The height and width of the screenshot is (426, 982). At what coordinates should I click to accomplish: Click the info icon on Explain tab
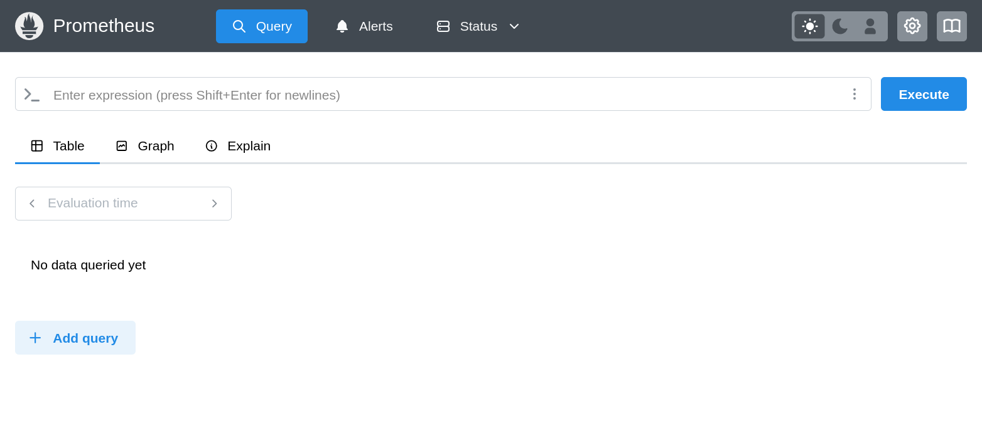pos(212,145)
